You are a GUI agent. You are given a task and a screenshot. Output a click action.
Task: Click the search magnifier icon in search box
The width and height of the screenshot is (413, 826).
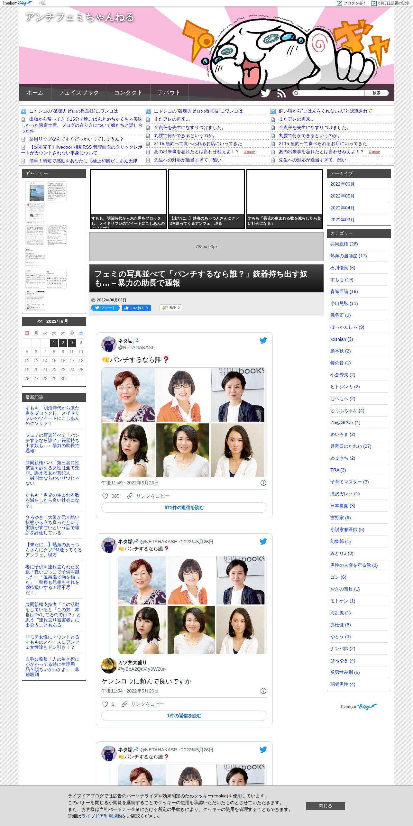click(296, 93)
